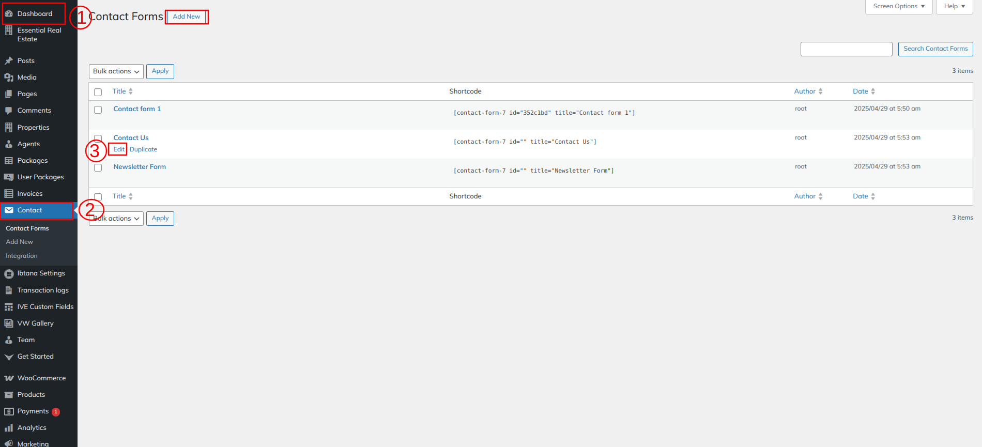The width and height of the screenshot is (982, 447).
Task: Click the VW Gallery icon
Action: 9,323
